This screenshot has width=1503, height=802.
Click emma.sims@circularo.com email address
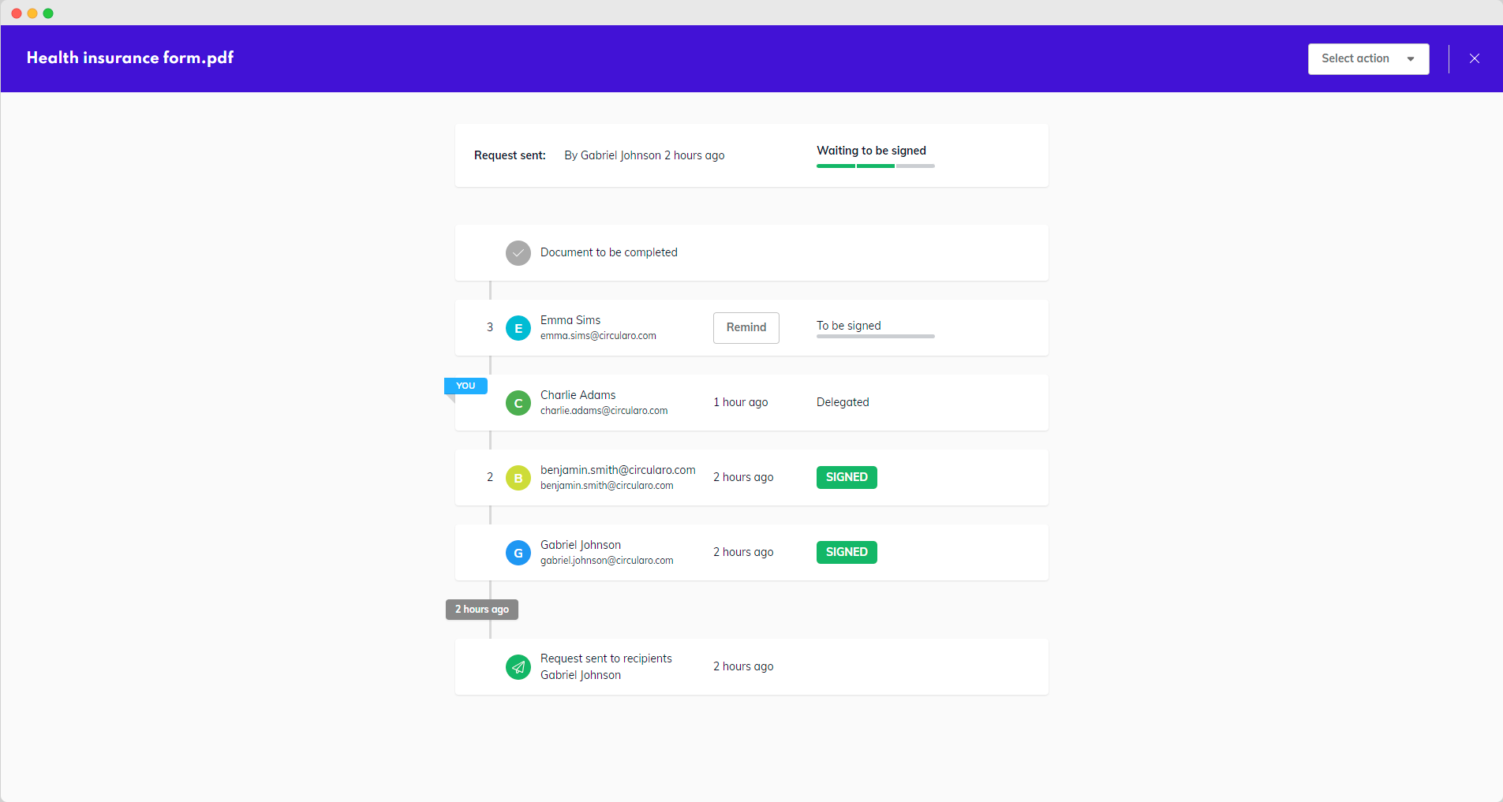598,336
